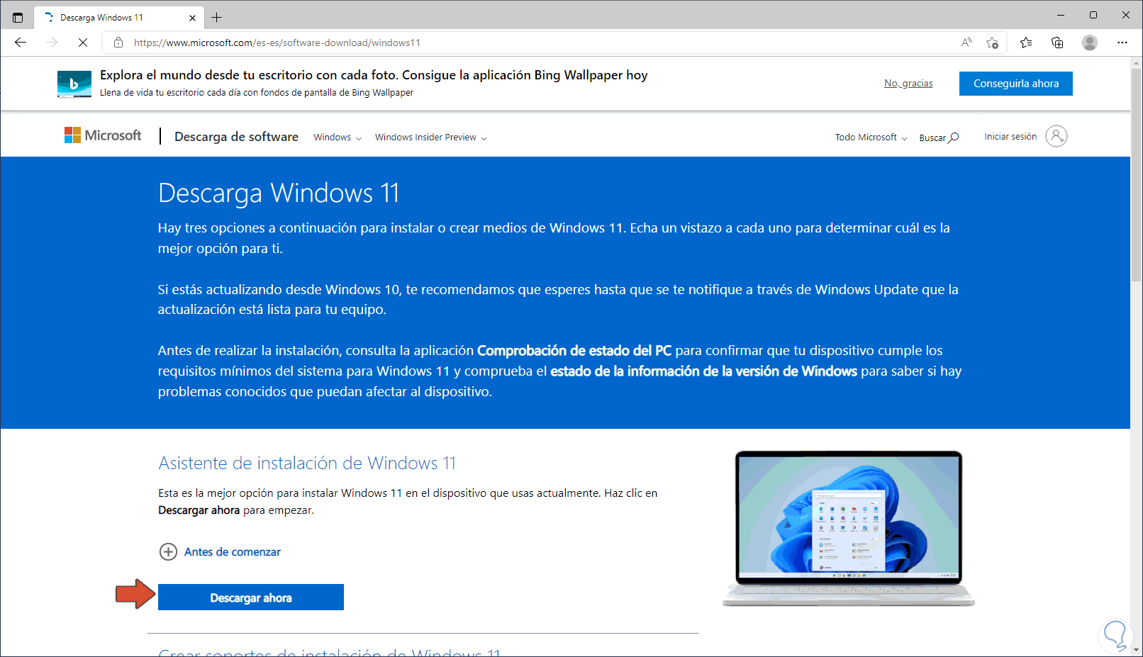Open the tab actions menu icon
Viewport: 1143px width, 657px height.
[18, 18]
